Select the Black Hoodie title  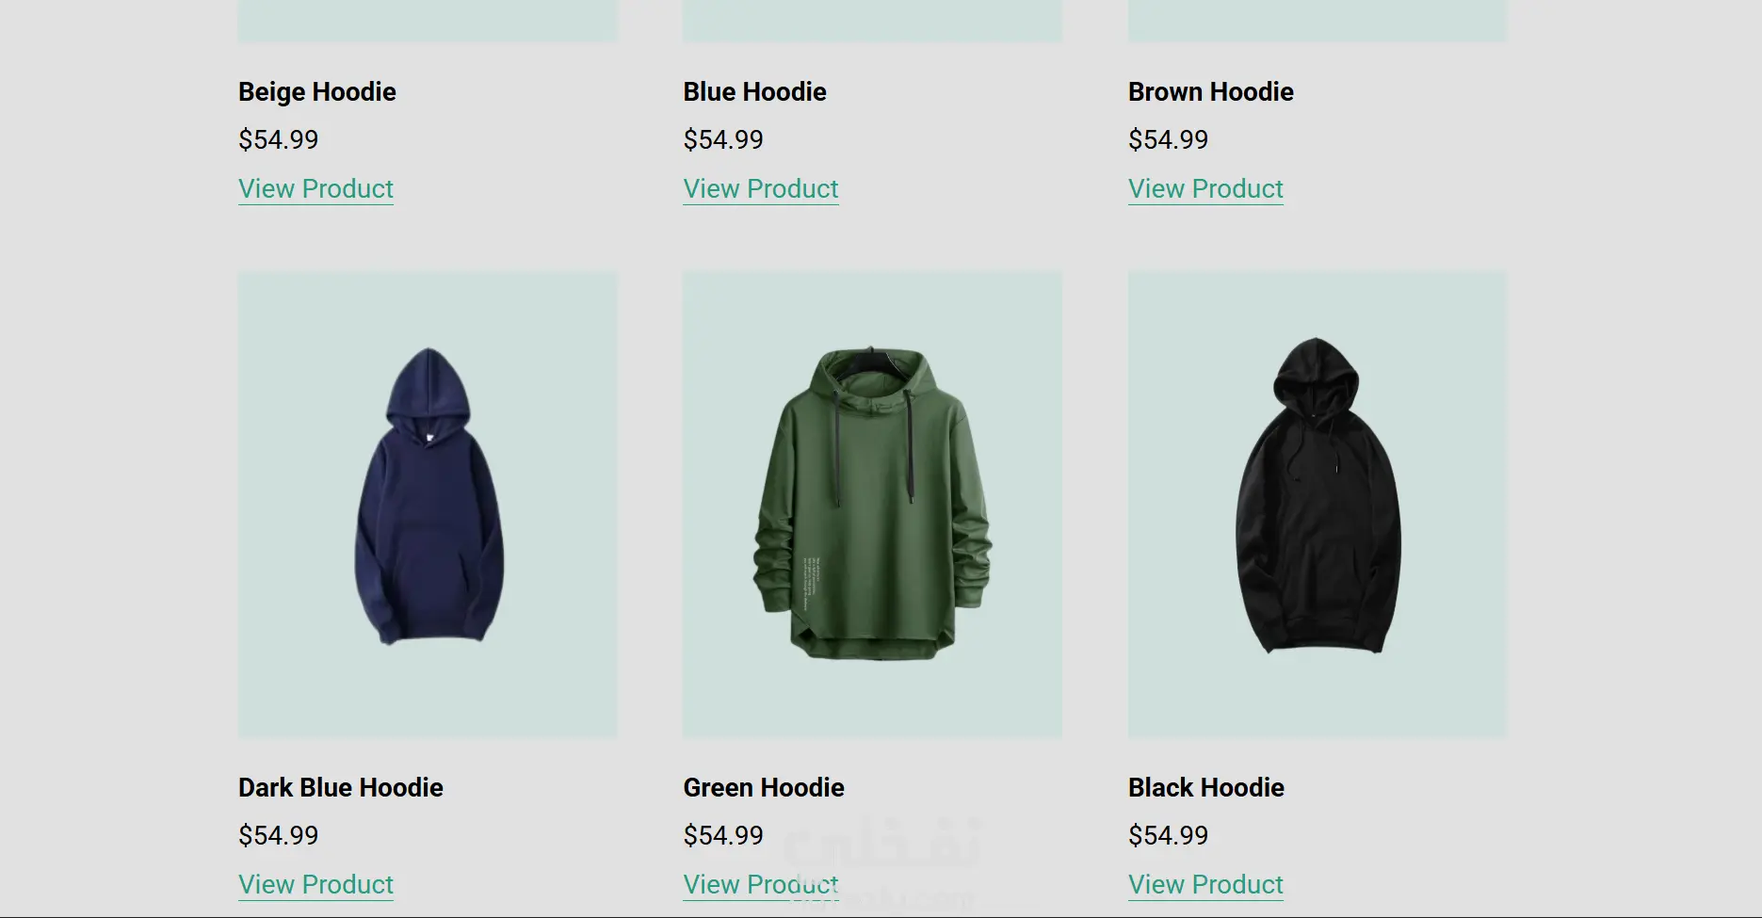[x=1206, y=787]
